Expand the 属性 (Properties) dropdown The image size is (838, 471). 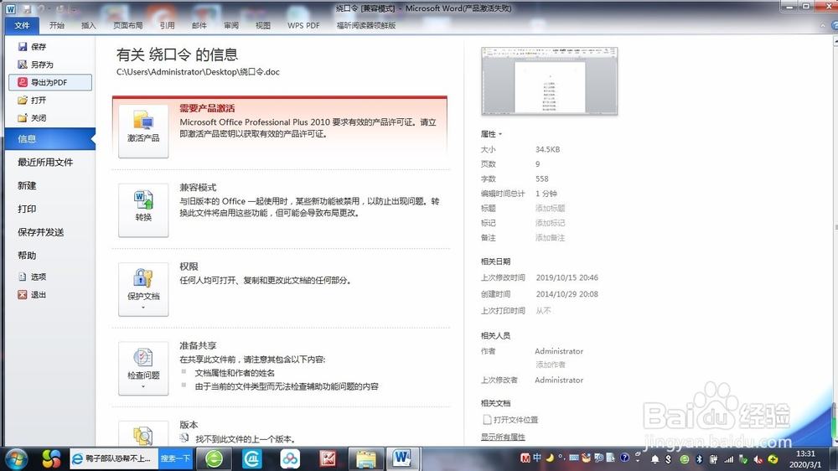491,134
